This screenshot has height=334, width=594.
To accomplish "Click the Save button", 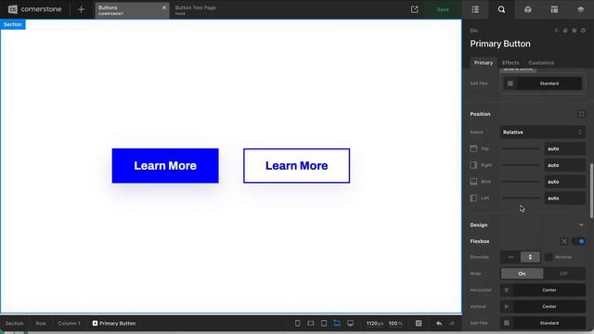I will point(443,9).
